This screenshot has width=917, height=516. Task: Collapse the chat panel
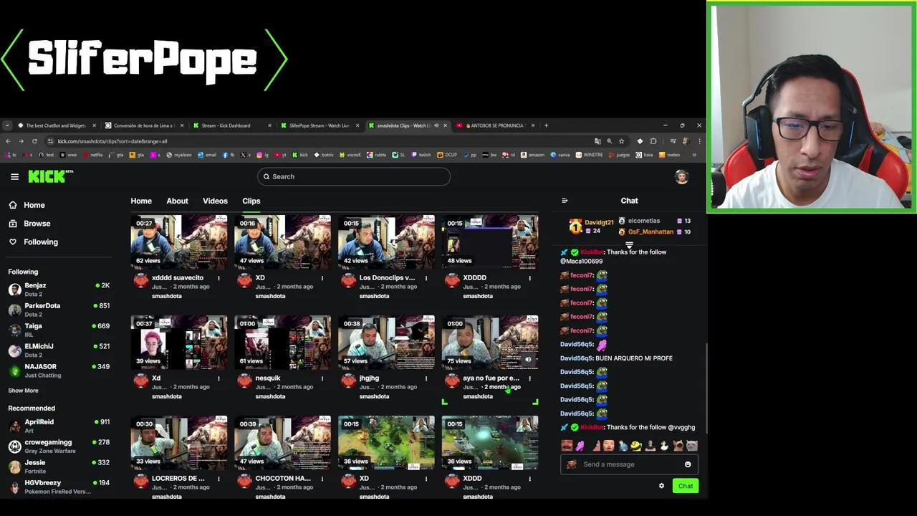(565, 201)
